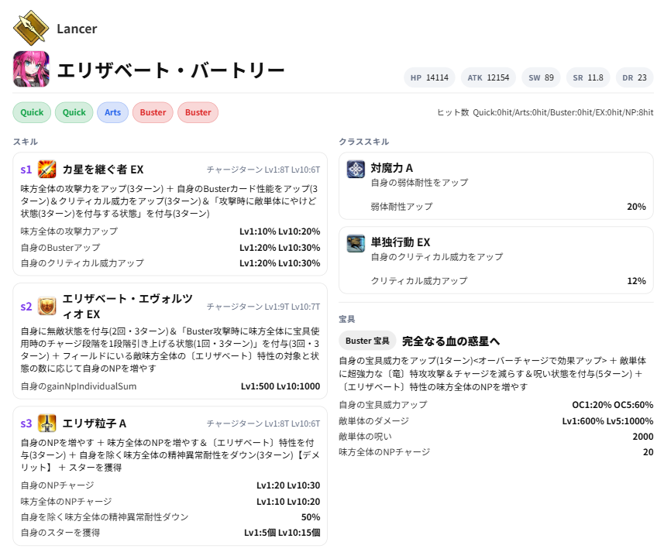The width and height of the screenshot is (671, 559).
Task: Click the HP 14114 stat badge
Action: [429, 78]
